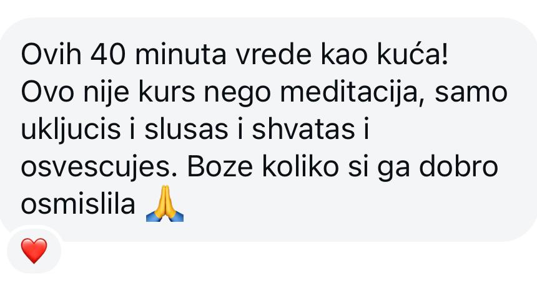Image resolution: width=537 pixels, height=286 pixels.
Task: Click the word 'minuta' in the first line
Action: (x=181, y=55)
